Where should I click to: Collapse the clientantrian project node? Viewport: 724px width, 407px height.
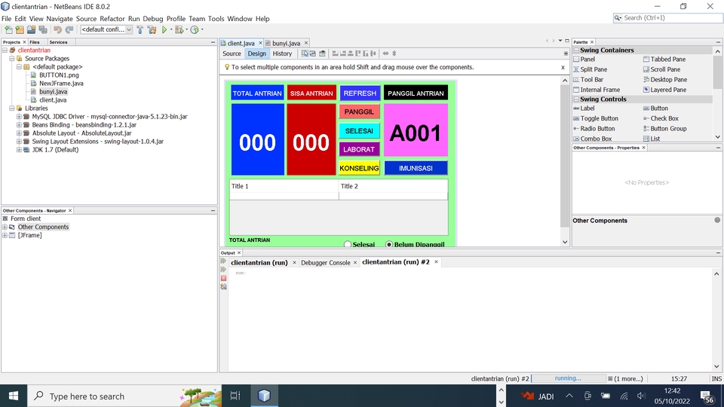click(5, 50)
